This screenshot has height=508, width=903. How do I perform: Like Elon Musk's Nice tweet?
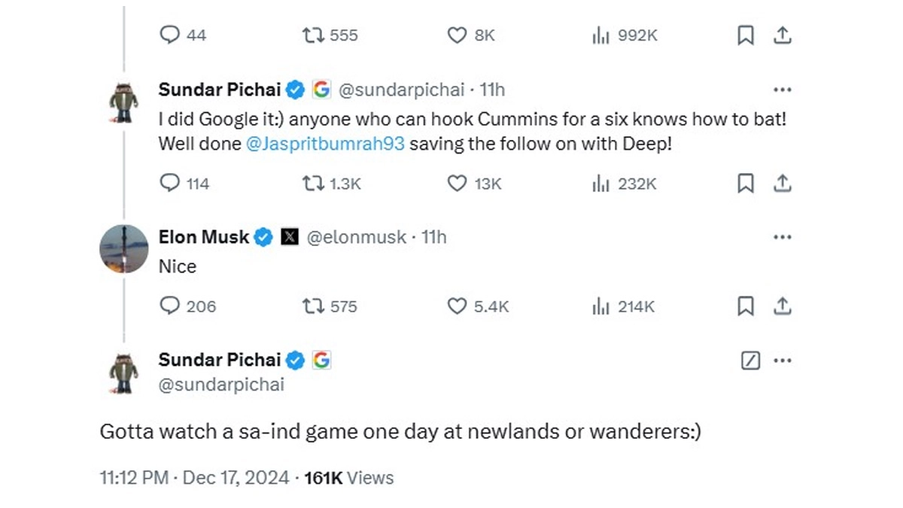point(457,306)
